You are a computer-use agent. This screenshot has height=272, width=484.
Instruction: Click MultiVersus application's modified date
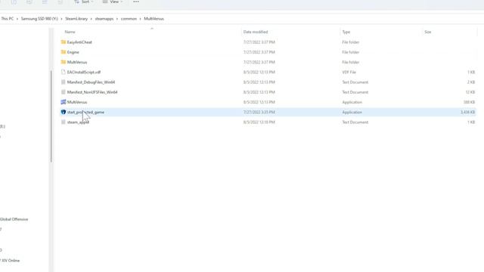259,102
